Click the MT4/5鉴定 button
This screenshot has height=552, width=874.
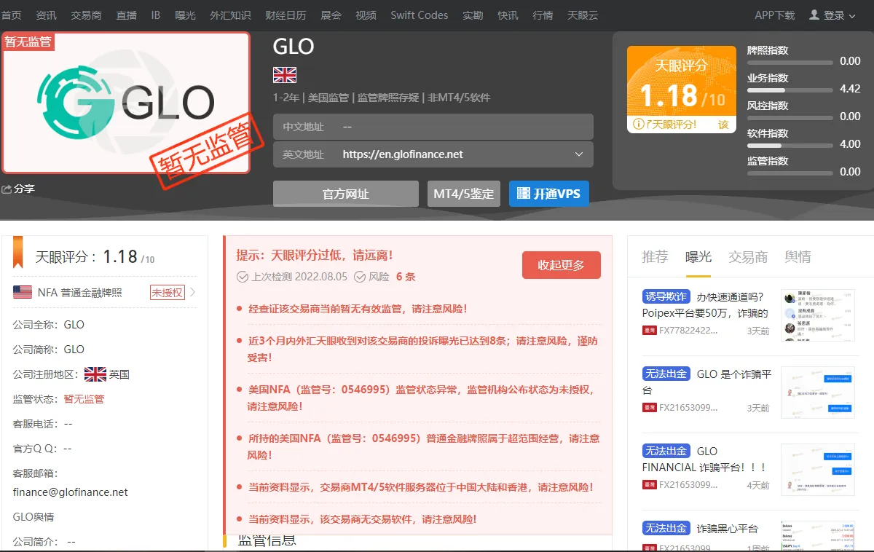point(464,194)
